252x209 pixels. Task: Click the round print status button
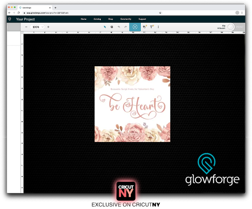click(231, 27)
